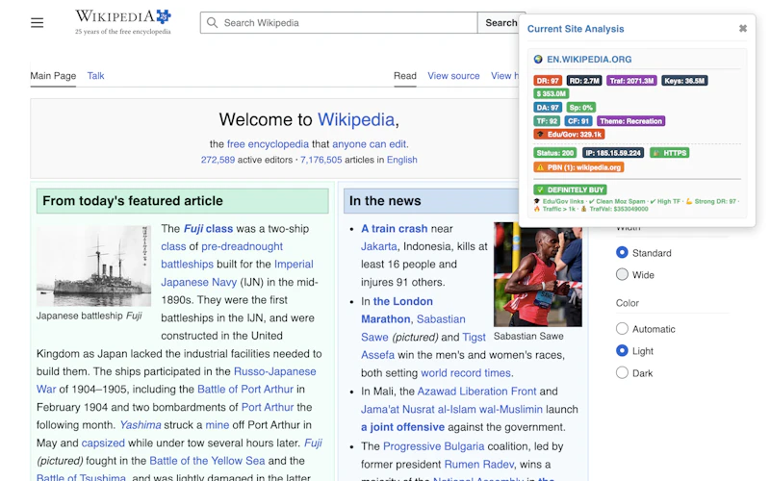Click the magnifying glass search icon
This screenshot has width=770, height=481.
212,22
